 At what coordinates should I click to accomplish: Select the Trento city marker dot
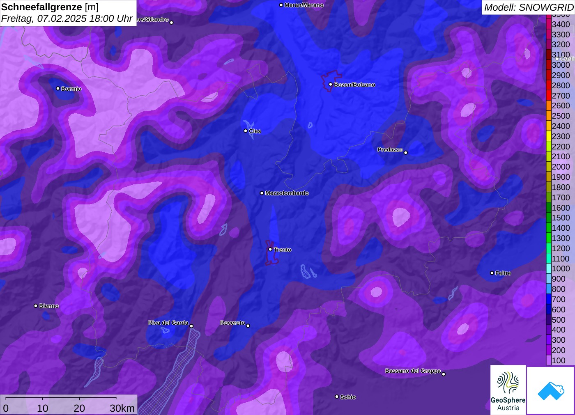coord(270,249)
